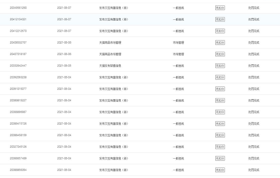Open violation record number 20412212670
The height and width of the screenshot is (178, 280).
(18, 31)
